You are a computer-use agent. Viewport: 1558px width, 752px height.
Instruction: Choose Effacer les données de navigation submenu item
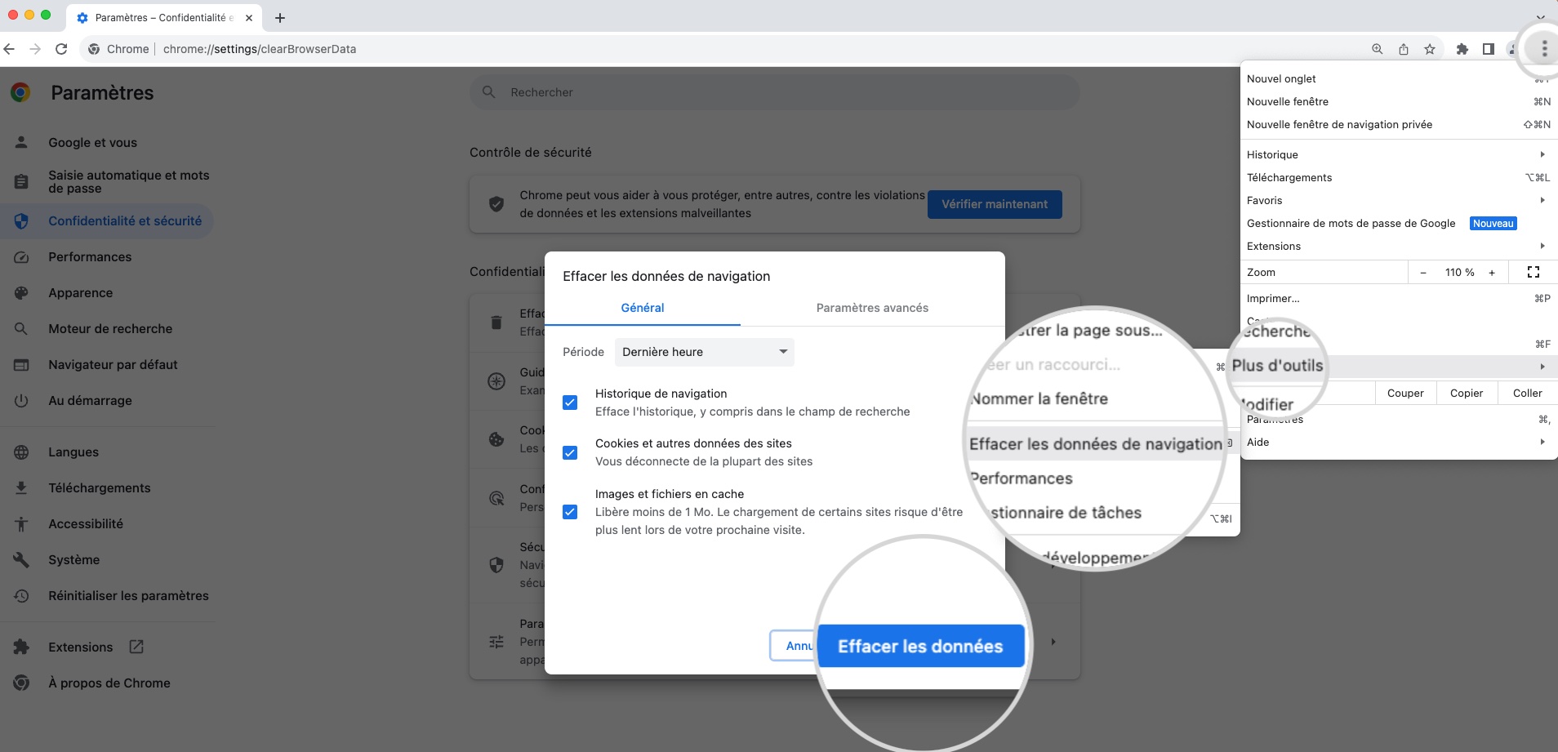click(x=1096, y=443)
